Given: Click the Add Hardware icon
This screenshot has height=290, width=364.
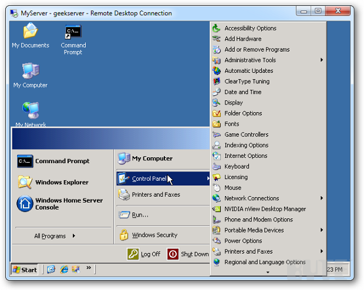Looking at the screenshot, I should (217, 39).
